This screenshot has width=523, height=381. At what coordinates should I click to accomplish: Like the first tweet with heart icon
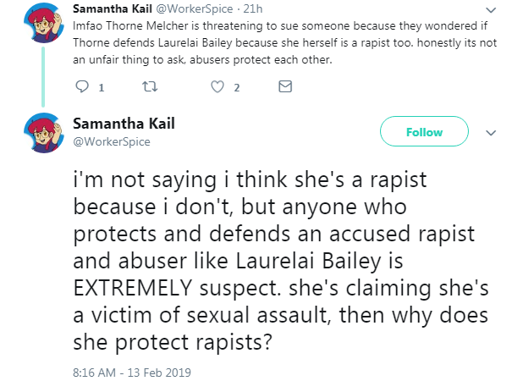pyautogui.click(x=217, y=86)
